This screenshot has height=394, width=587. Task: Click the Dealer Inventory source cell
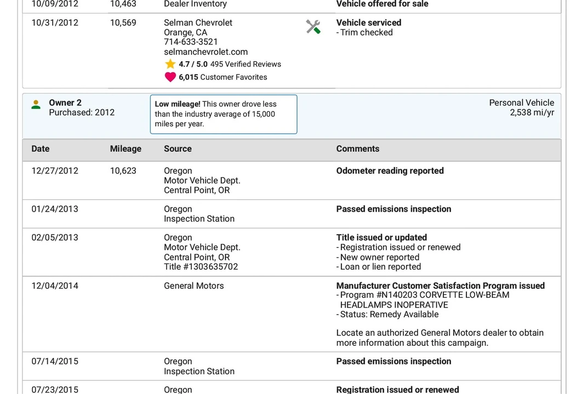click(x=195, y=4)
